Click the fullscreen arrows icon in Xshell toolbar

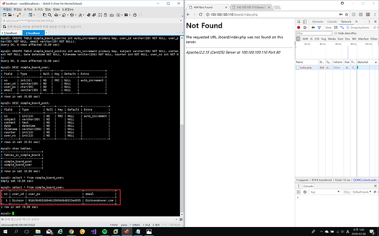(100, 15)
